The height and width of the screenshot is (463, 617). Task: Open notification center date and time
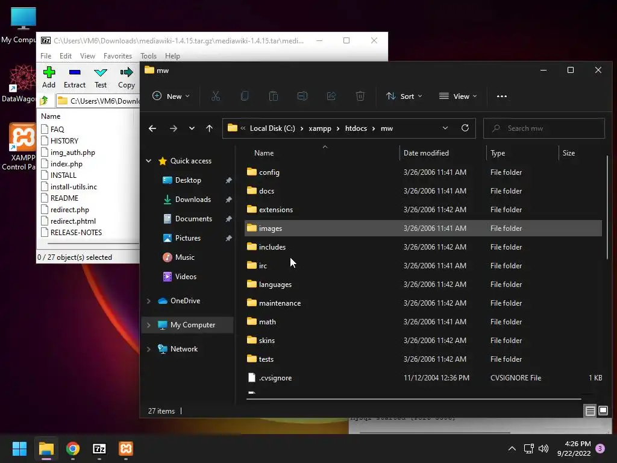[574, 449]
